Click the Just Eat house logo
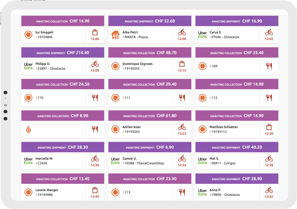Image resolution: width=297 pixels, height=209 pixels. click(115, 35)
